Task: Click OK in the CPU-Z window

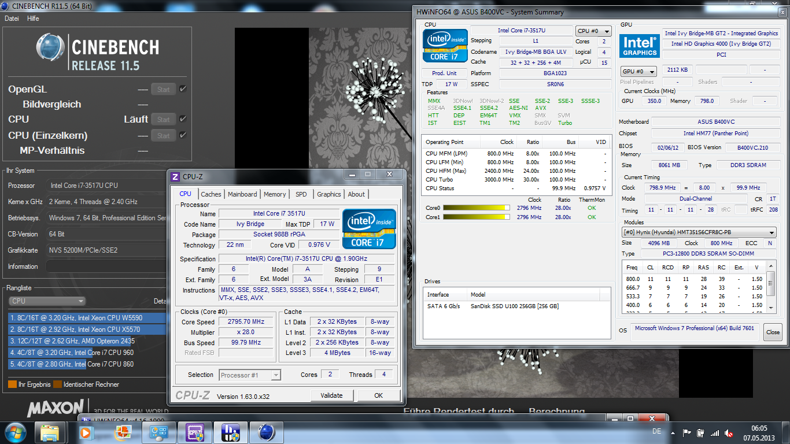Action: (378, 395)
